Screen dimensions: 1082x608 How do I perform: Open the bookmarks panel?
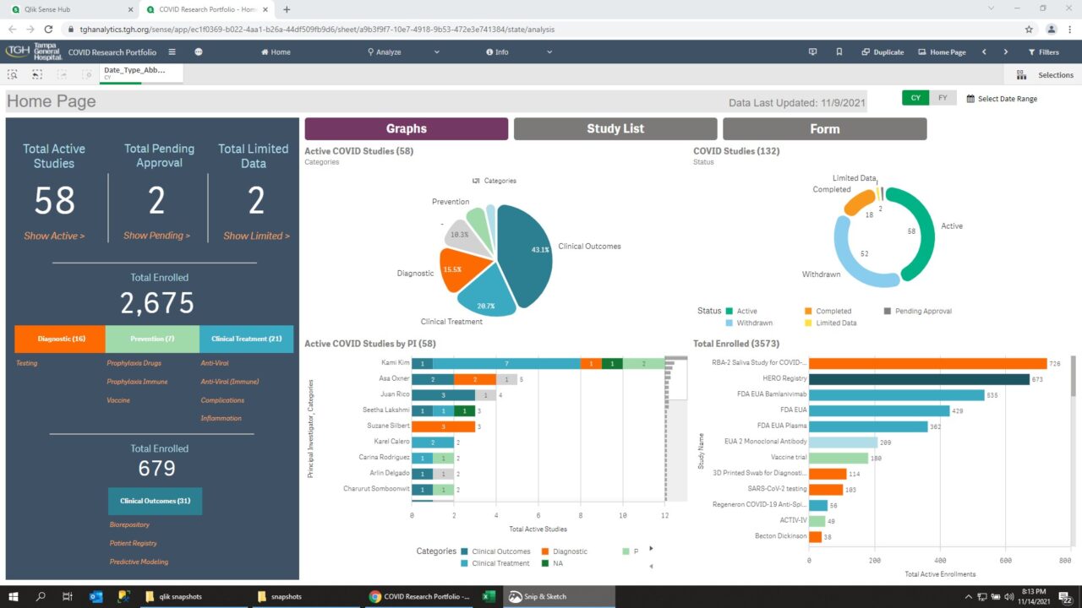pos(839,52)
